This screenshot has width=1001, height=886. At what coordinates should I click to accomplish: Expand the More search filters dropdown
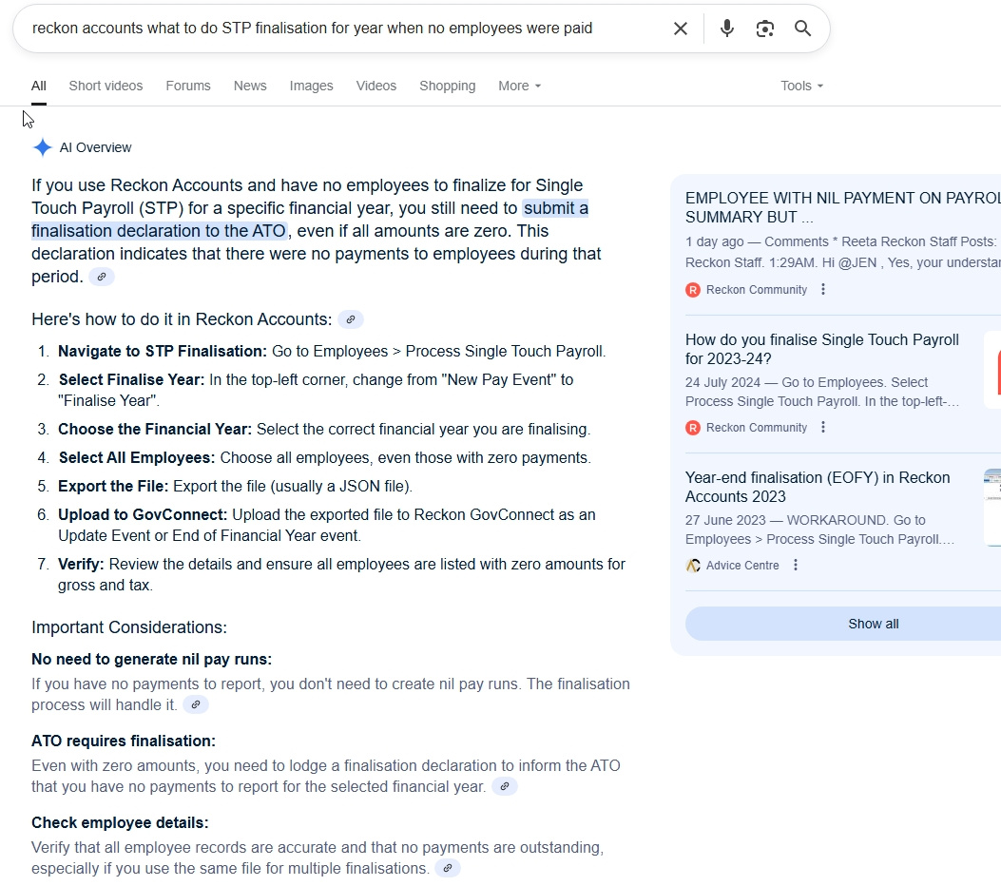click(x=520, y=87)
